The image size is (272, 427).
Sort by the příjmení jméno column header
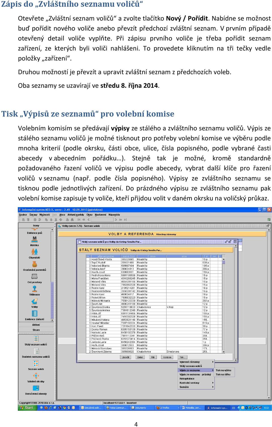tap(106, 256)
